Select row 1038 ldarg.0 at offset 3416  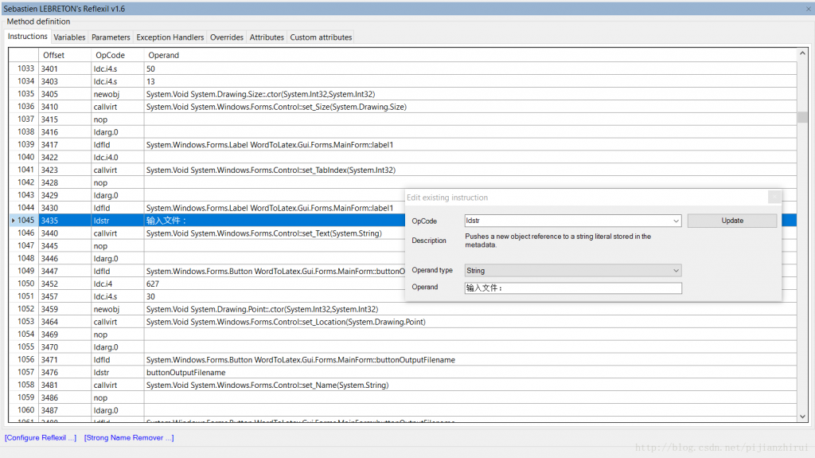coord(403,131)
